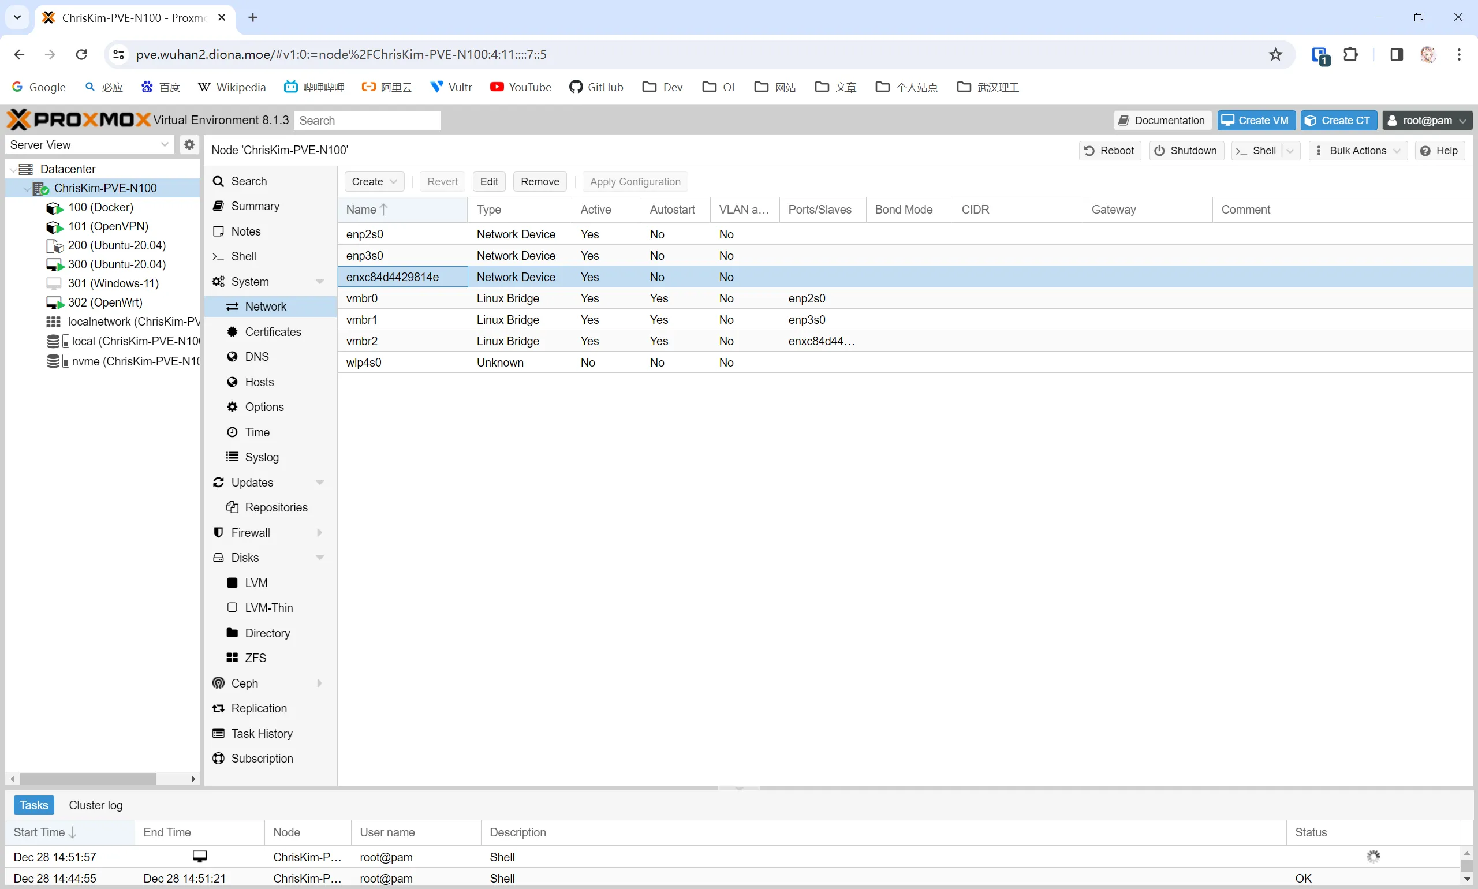Click Remove for selected interface
This screenshot has width=1478, height=889.
[540, 181]
